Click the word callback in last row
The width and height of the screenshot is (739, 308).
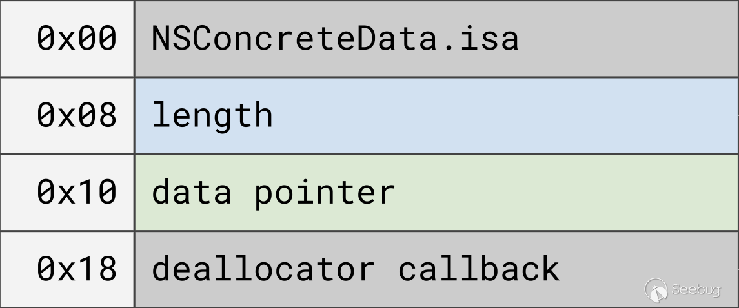pos(478,269)
